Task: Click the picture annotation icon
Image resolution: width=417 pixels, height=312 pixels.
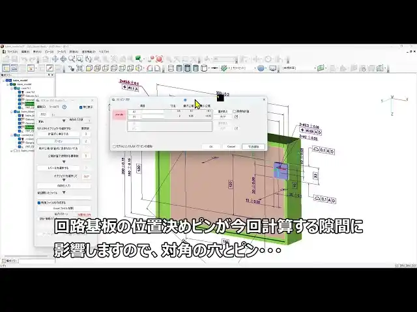Action: pos(14,68)
